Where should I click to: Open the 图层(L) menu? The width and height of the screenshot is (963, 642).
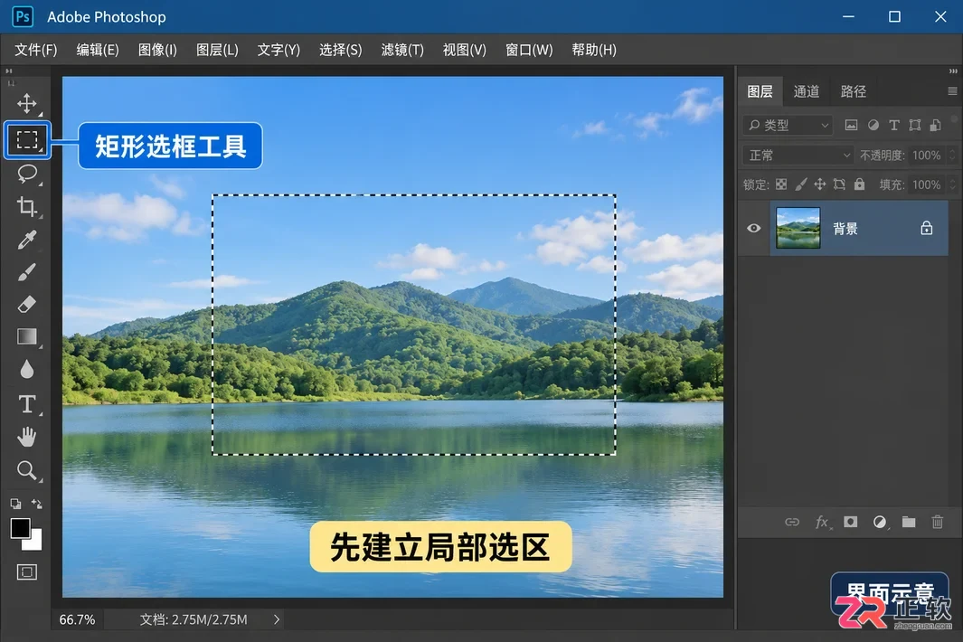217,50
